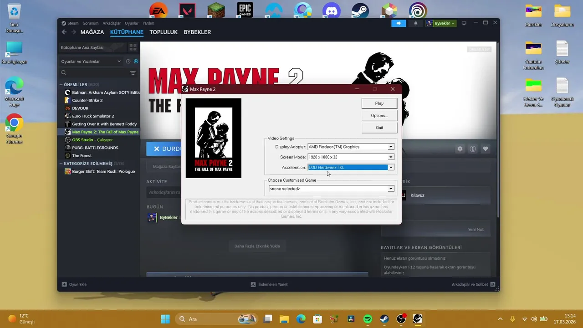Click the recent activity clock icon
This screenshot has height=328, width=583.
128,61
